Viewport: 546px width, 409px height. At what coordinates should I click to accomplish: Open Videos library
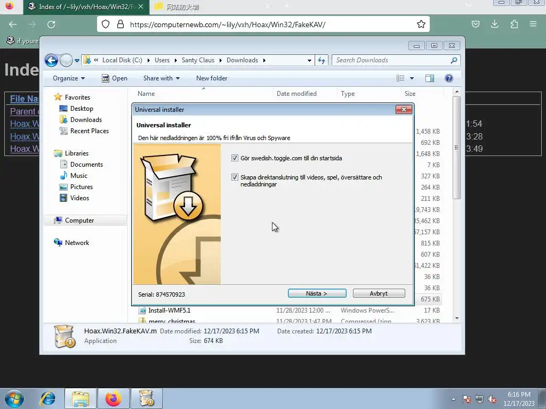(x=75, y=198)
